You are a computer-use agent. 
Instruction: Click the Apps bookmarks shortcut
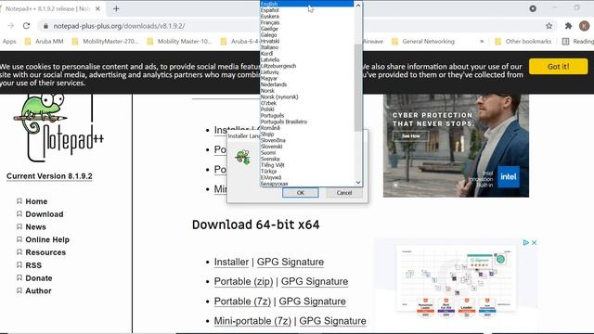pyautogui.click(x=9, y=41)
